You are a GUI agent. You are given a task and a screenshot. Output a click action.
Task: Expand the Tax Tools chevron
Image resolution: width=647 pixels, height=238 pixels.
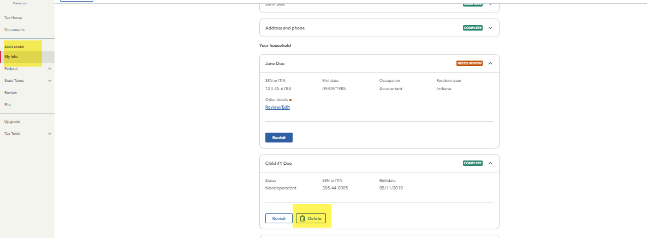coord(50,133)
